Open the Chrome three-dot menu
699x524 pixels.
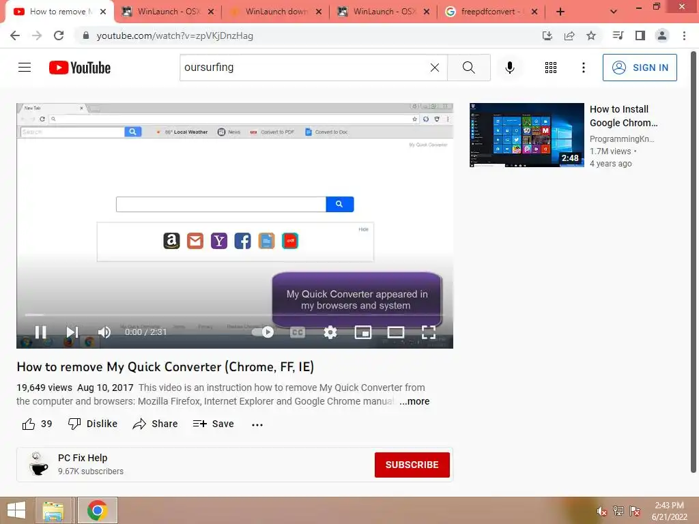(684, 35)
